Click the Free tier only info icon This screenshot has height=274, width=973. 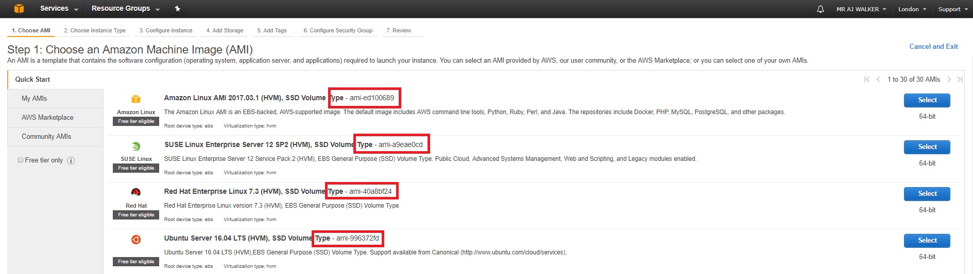click(x=71, y=160)
